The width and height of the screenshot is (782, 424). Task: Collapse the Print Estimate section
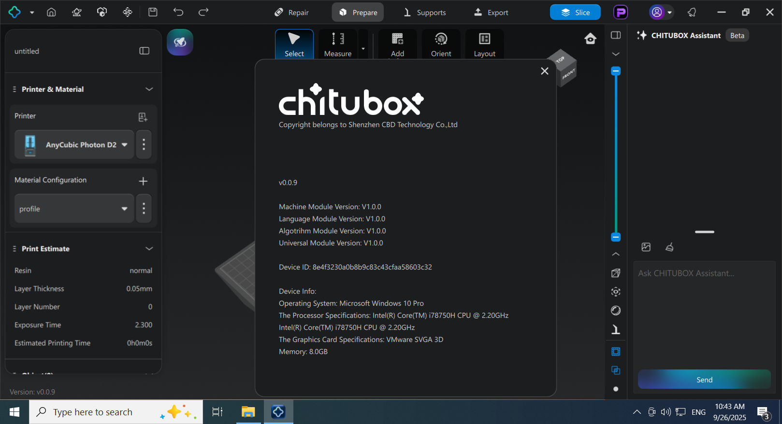click(x=149, y=249)
